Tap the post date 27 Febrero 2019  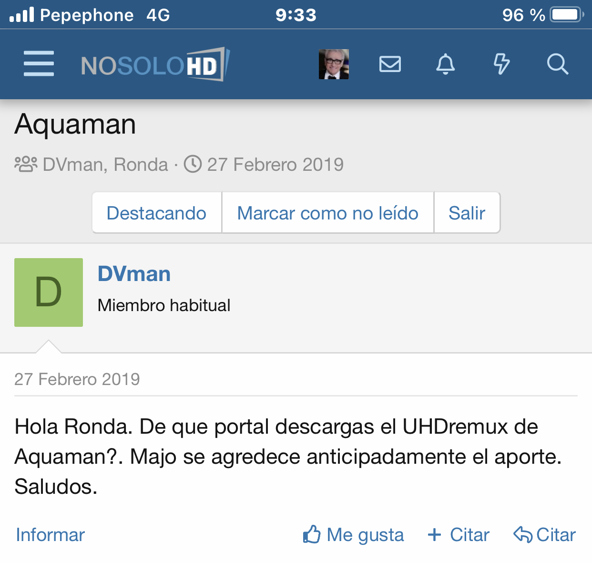pos(77,379)
